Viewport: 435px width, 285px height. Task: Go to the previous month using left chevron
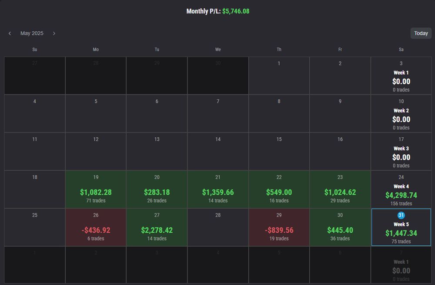[x=10, y=34]
